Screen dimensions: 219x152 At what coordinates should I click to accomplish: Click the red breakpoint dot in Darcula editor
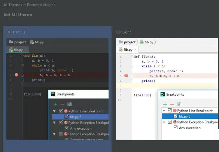coord(16,75)
